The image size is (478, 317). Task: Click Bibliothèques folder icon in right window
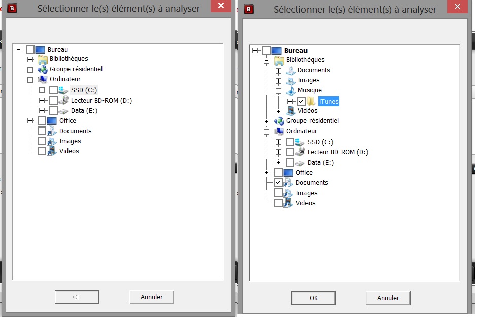point(279,60)
